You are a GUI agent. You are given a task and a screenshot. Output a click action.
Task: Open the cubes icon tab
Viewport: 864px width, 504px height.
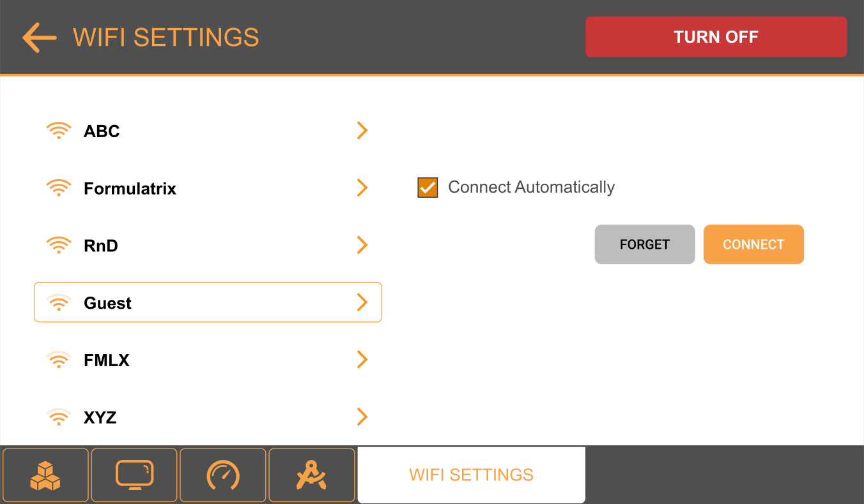click(45, 475)
